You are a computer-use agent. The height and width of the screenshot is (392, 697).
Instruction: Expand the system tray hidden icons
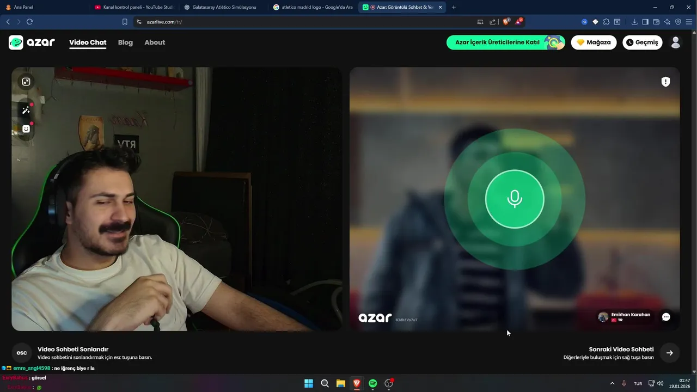click(612, 383)
